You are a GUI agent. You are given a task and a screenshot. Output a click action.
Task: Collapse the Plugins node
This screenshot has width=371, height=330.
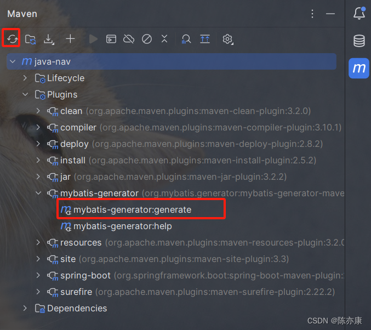coord(25,94)
